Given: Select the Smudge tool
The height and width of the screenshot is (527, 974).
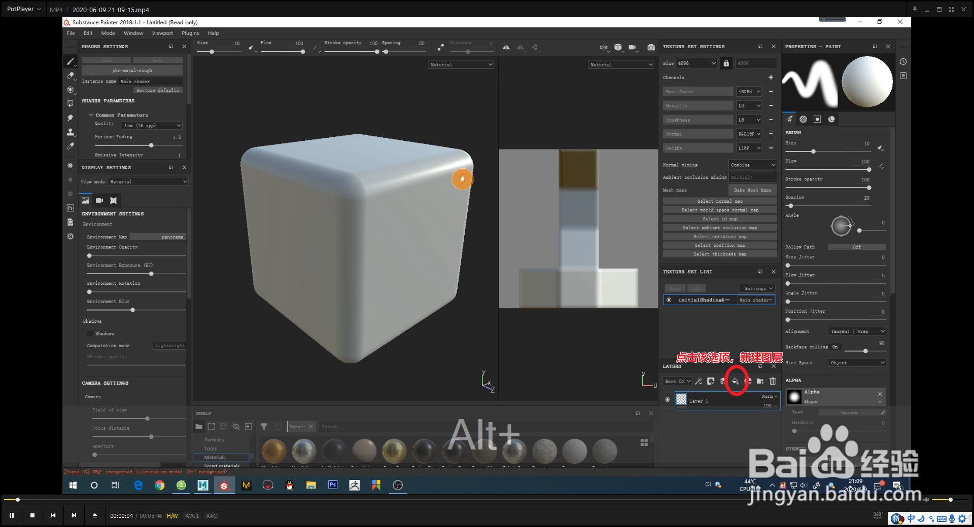Looking at the screenshot, I should [x=71, y=118].
